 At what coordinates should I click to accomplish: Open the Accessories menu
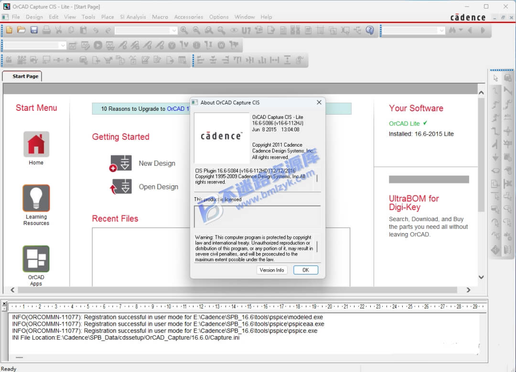[189, 17]
